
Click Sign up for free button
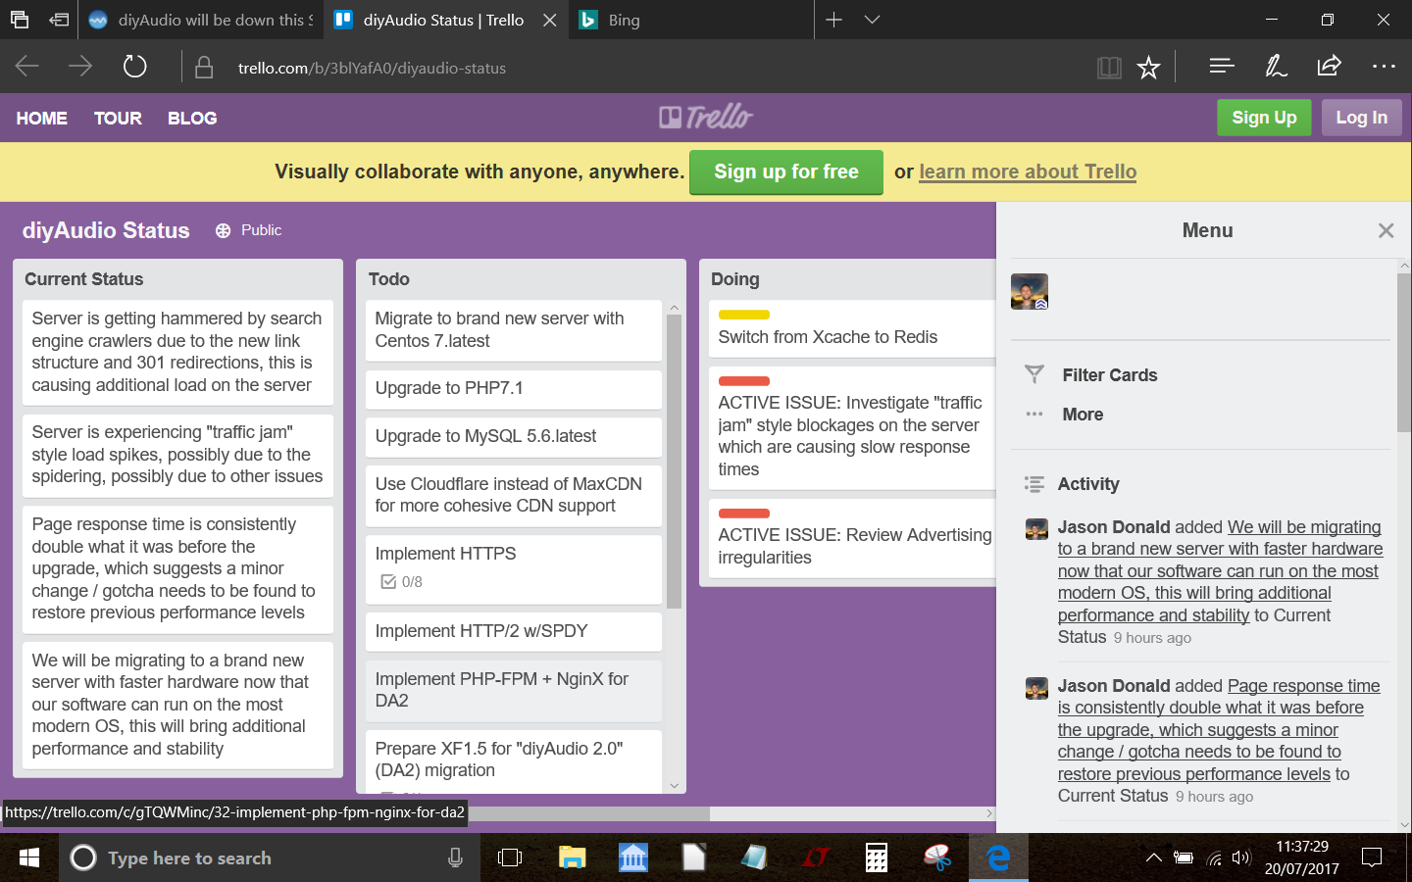click(x=786, y=171)
